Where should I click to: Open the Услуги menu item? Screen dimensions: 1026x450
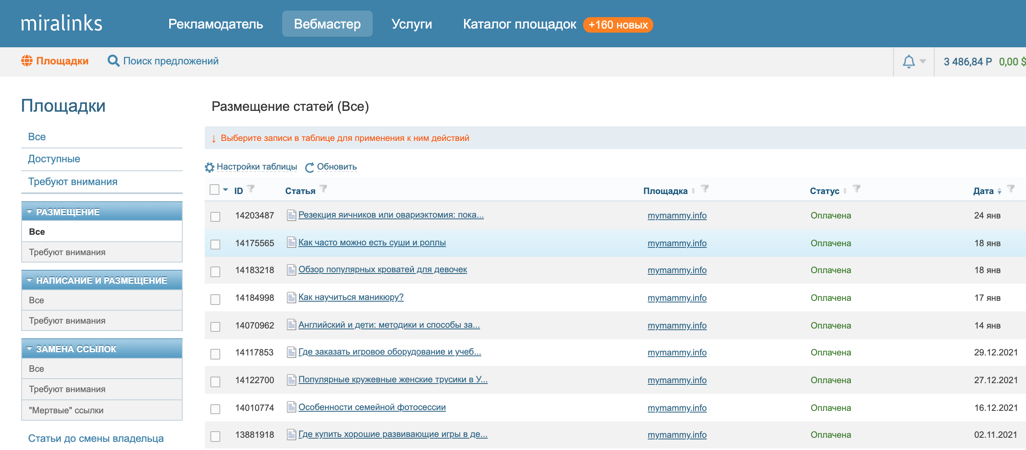pos(411,24)
